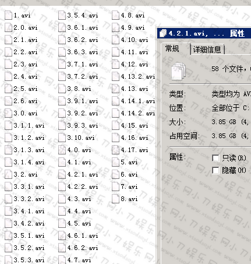The width and height of the screenshot is (251, 264).
Task: Select the 4.13.2.avi file icon
Action: point(115,76)
